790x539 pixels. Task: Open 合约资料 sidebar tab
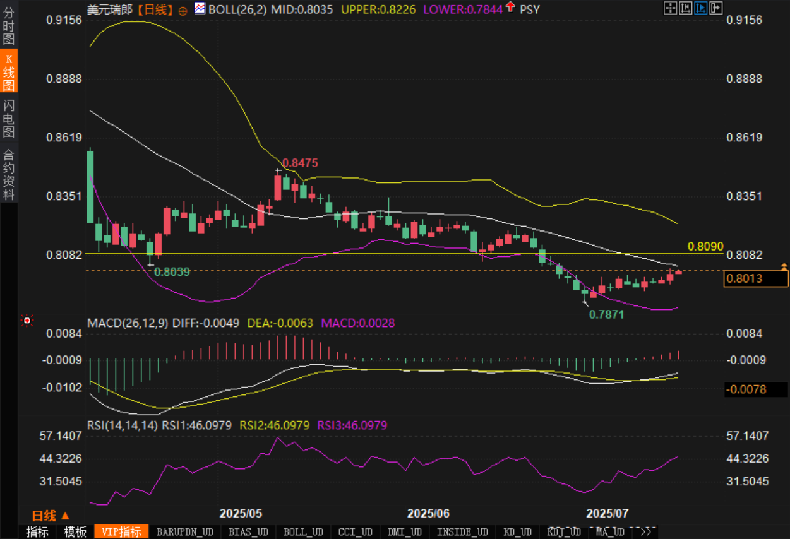point(9,175)
